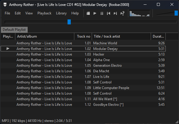Sort by the Playing column header
The height and width of the screenshot is (124, 179).
click(8, 36)
